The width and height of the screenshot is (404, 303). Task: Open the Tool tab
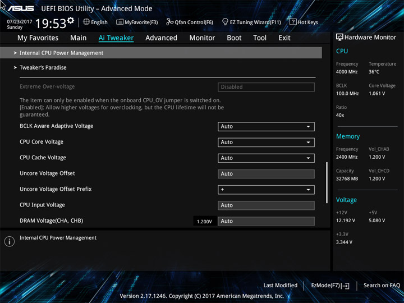[260, 38]
